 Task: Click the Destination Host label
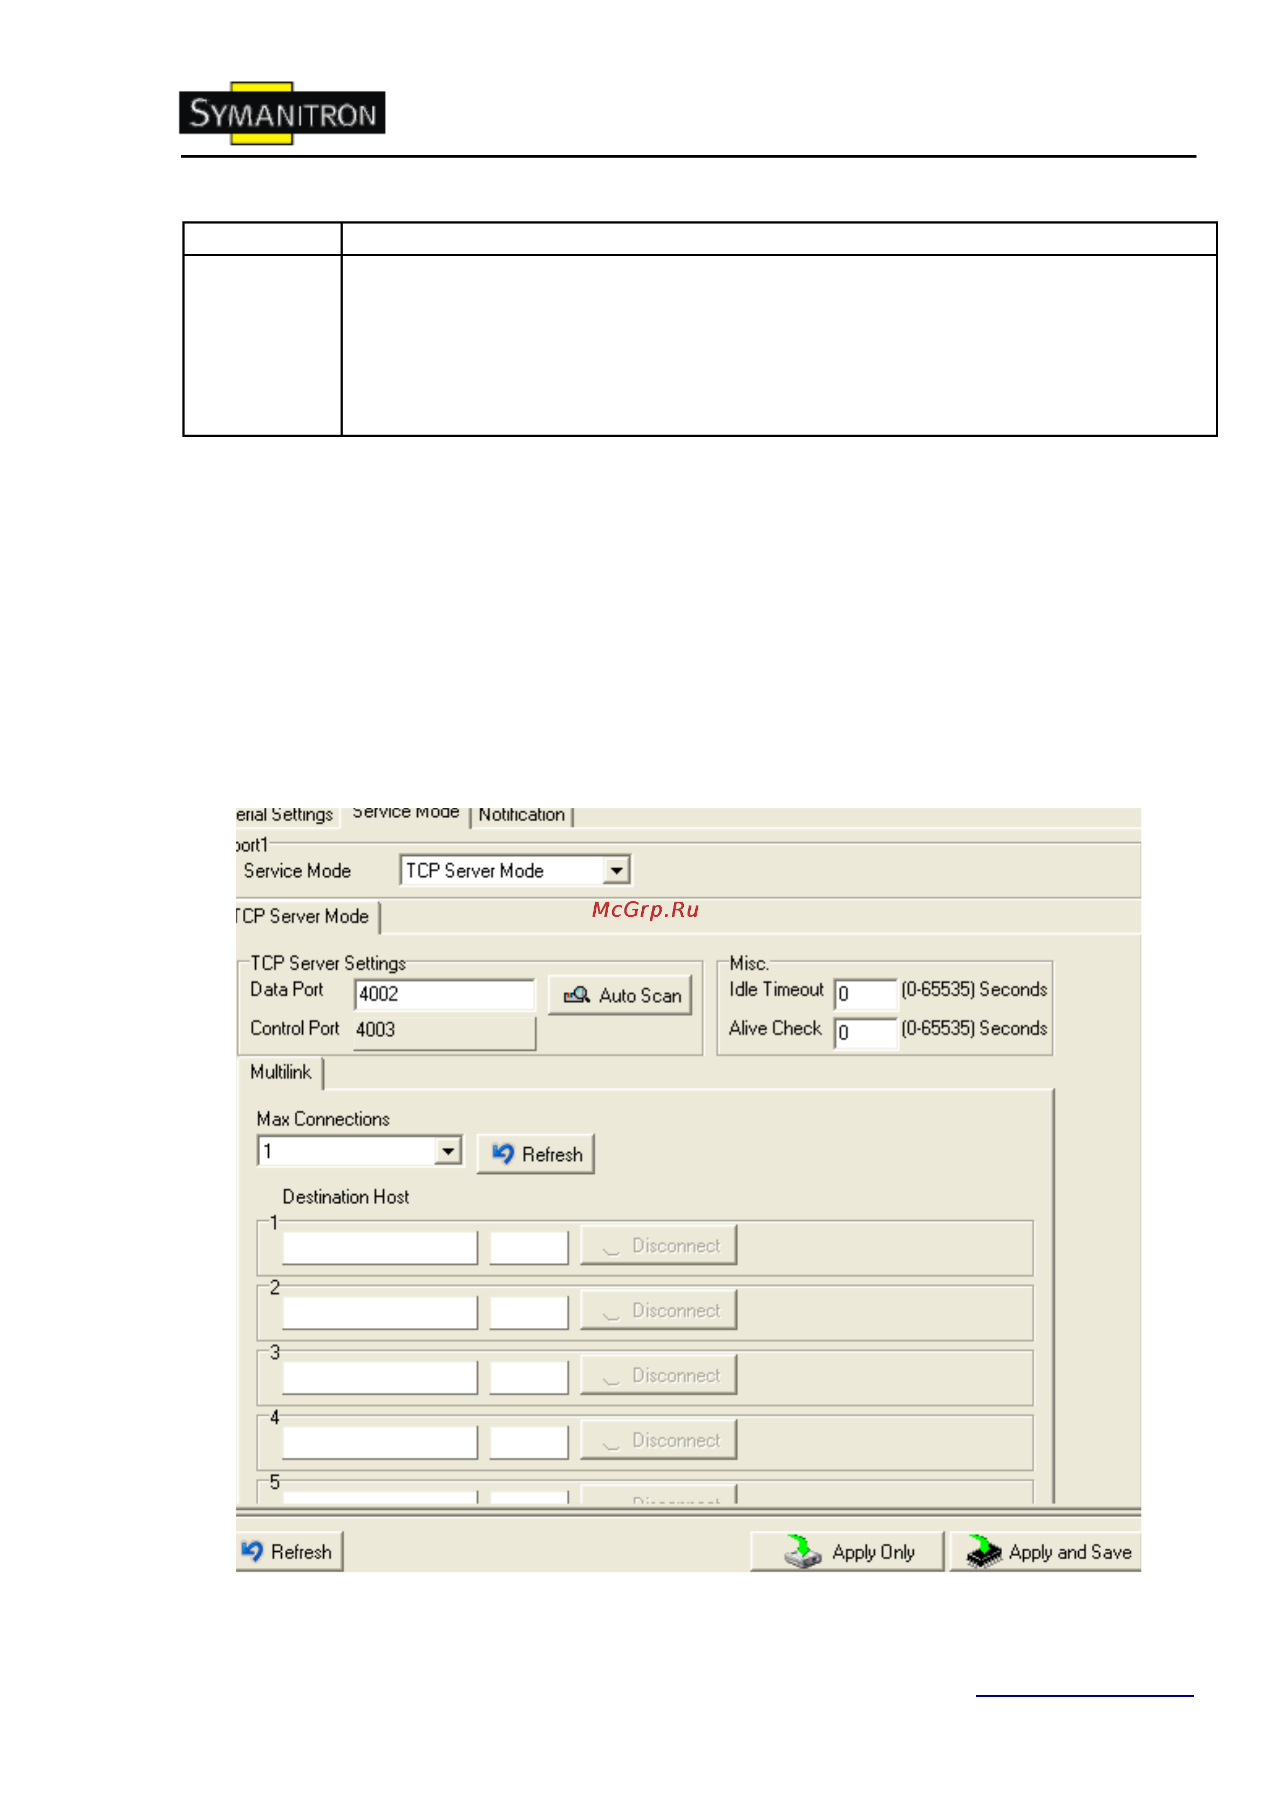tap(346, 1197)
